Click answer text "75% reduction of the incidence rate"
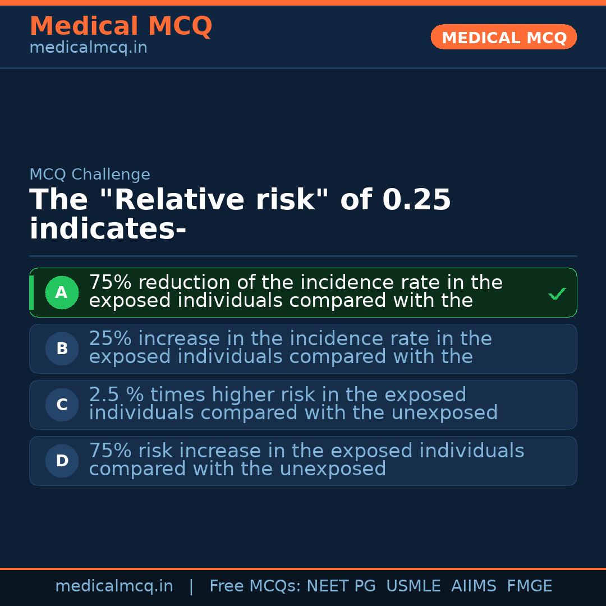 pyautogui.click(x=295, y=292)
